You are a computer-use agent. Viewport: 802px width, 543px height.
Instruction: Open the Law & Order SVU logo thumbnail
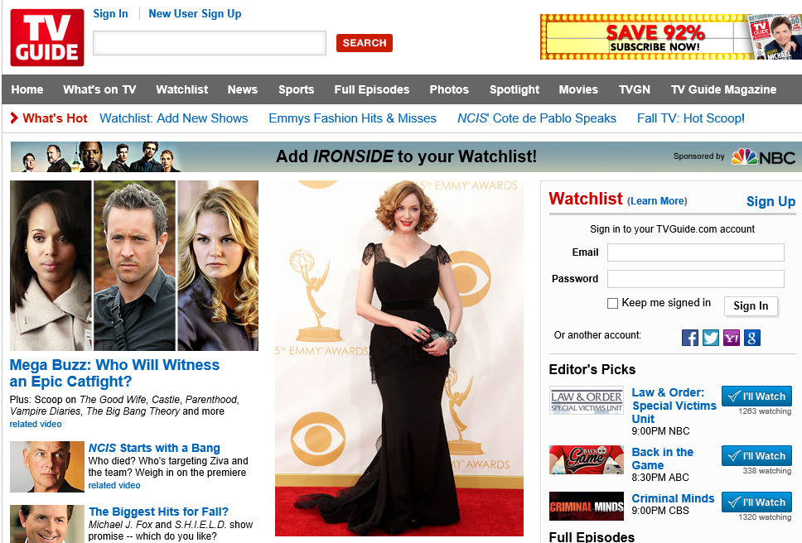(587, 401)
